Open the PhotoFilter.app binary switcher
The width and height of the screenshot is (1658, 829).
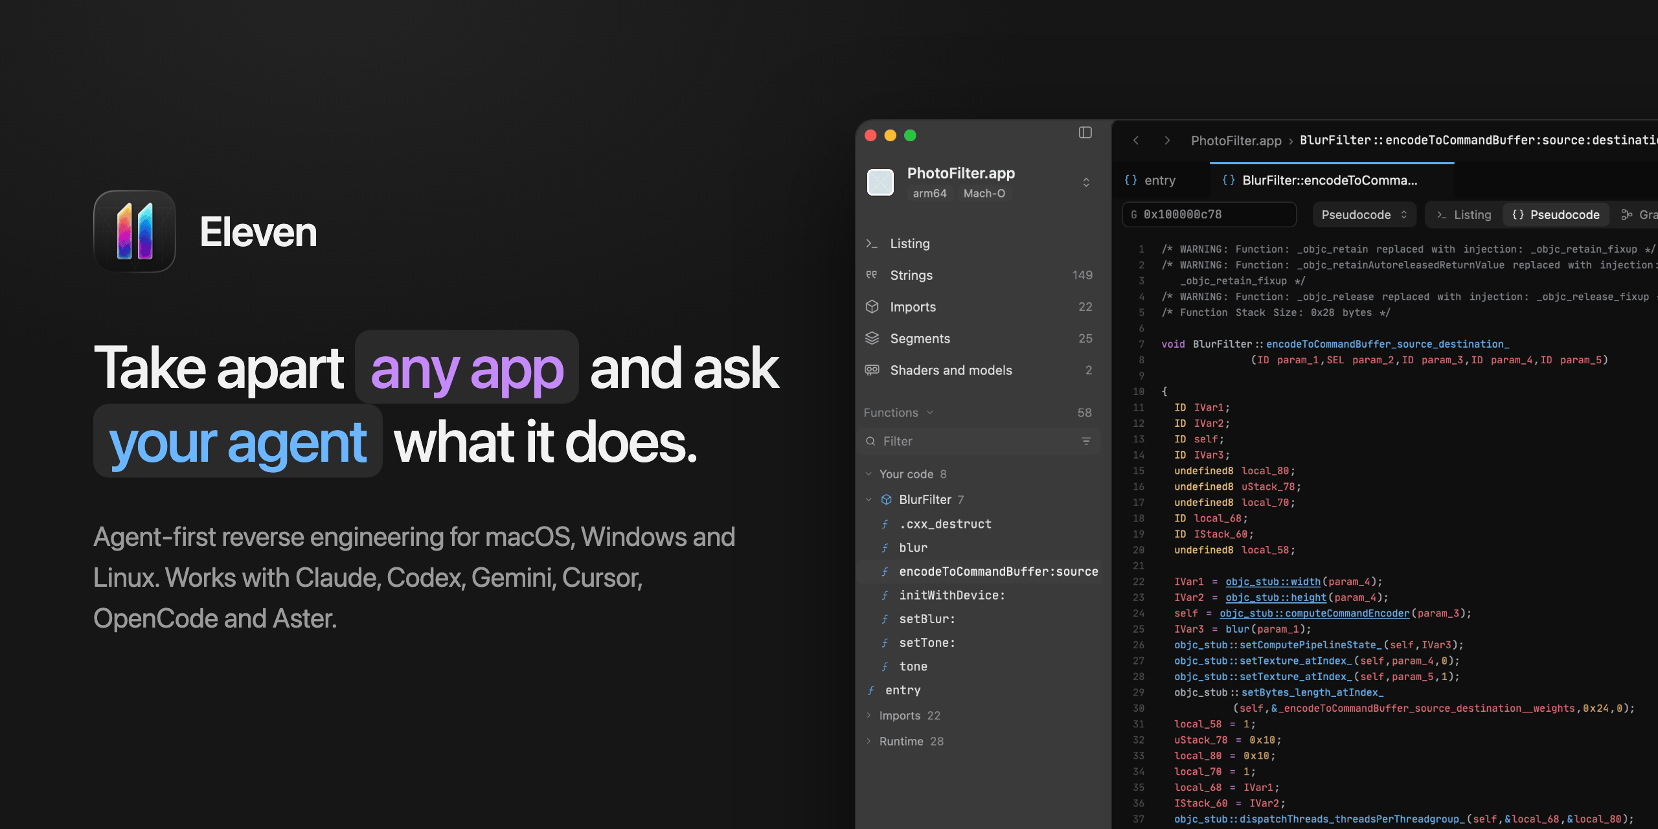[x=1086, y=183]
